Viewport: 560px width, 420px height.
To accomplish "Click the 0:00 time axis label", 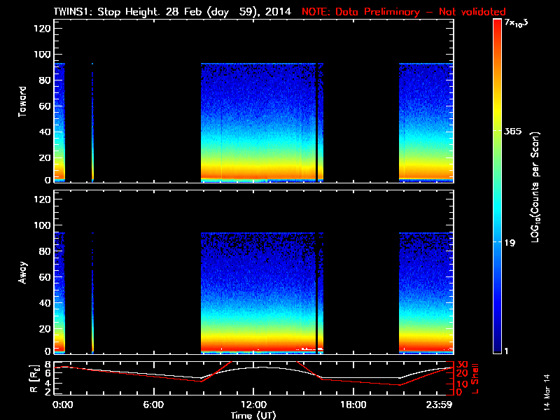I will (63, 405).
